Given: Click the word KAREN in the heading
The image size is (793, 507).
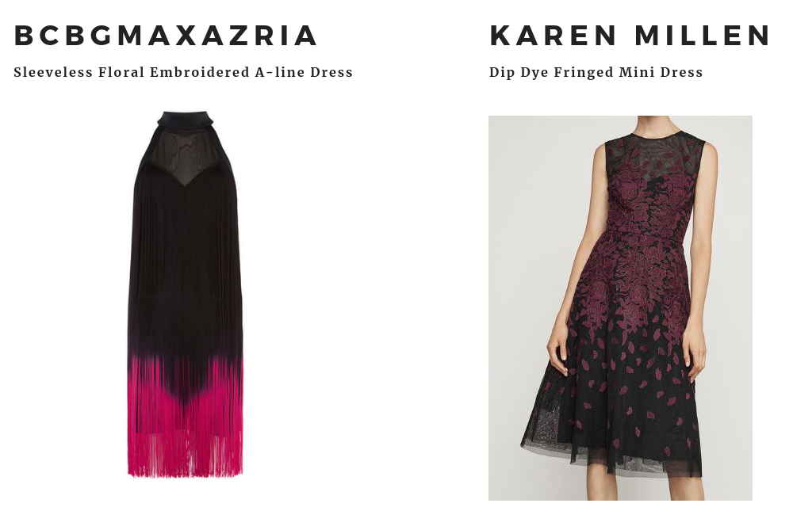Looking at the screenshot, I should 553,36.
